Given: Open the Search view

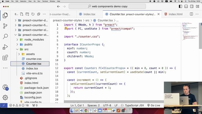Looking at the screenshot, I should coord(5,36).
